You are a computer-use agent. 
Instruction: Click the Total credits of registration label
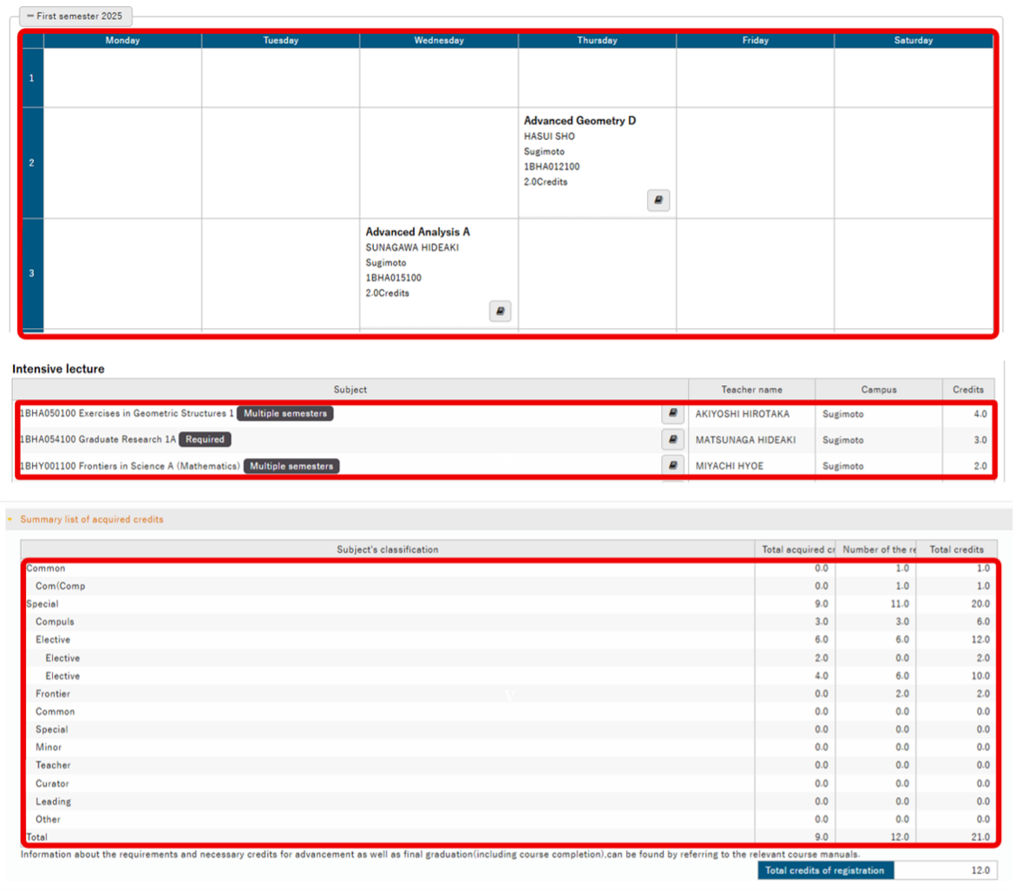click(824, 870)
